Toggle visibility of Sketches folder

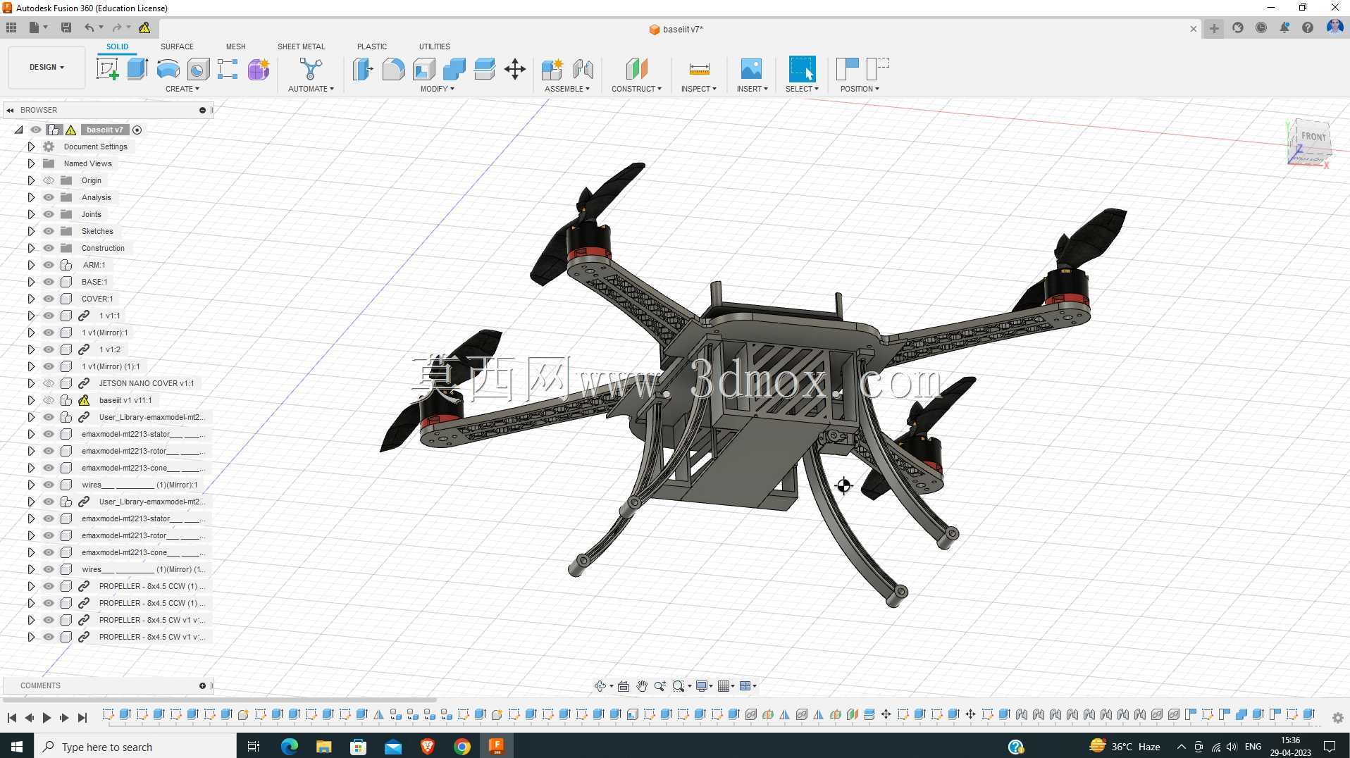pyautogui.click(x=49, y=231)
